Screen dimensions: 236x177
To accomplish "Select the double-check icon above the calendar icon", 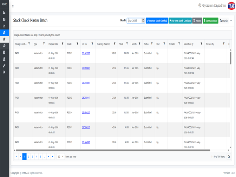I will 4,46.
